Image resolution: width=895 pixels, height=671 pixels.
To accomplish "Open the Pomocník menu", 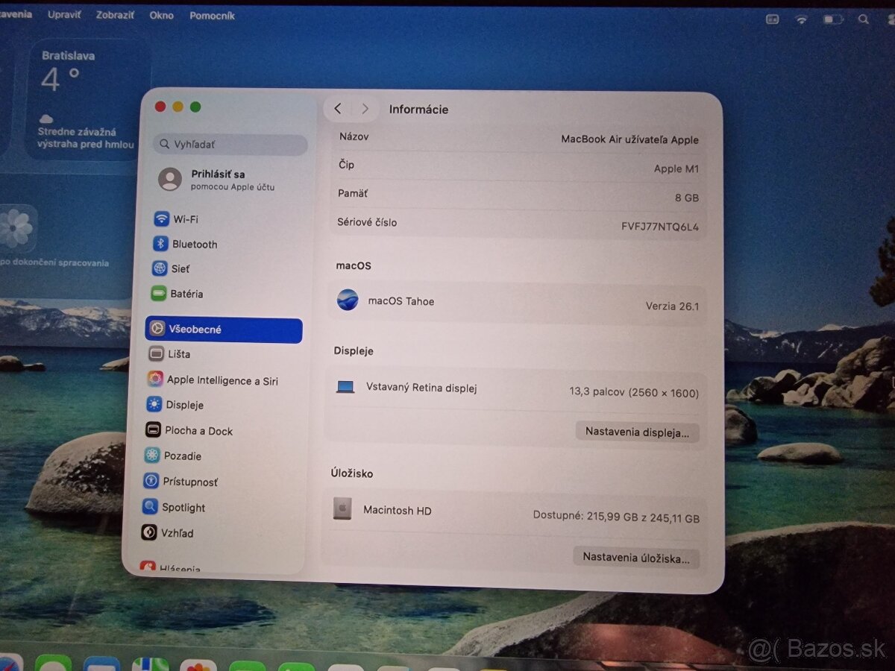I will pos(212,15).
